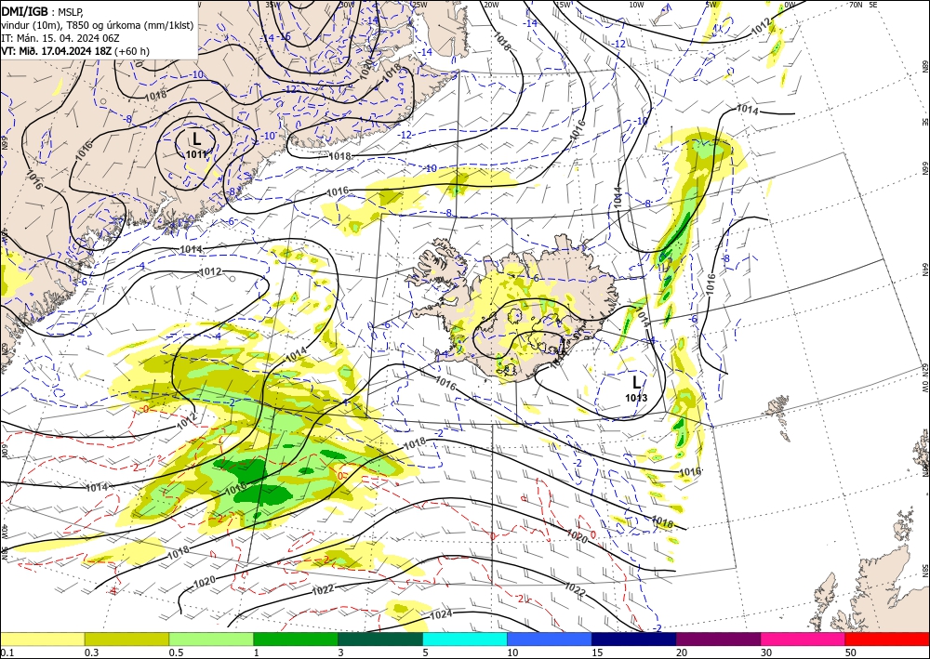Pick the blue 10–15 legend color segment
930x659 pixels.
point(550,639)
